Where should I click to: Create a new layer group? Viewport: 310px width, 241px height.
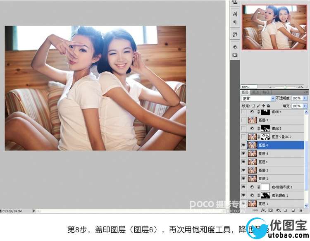[285, 210]
